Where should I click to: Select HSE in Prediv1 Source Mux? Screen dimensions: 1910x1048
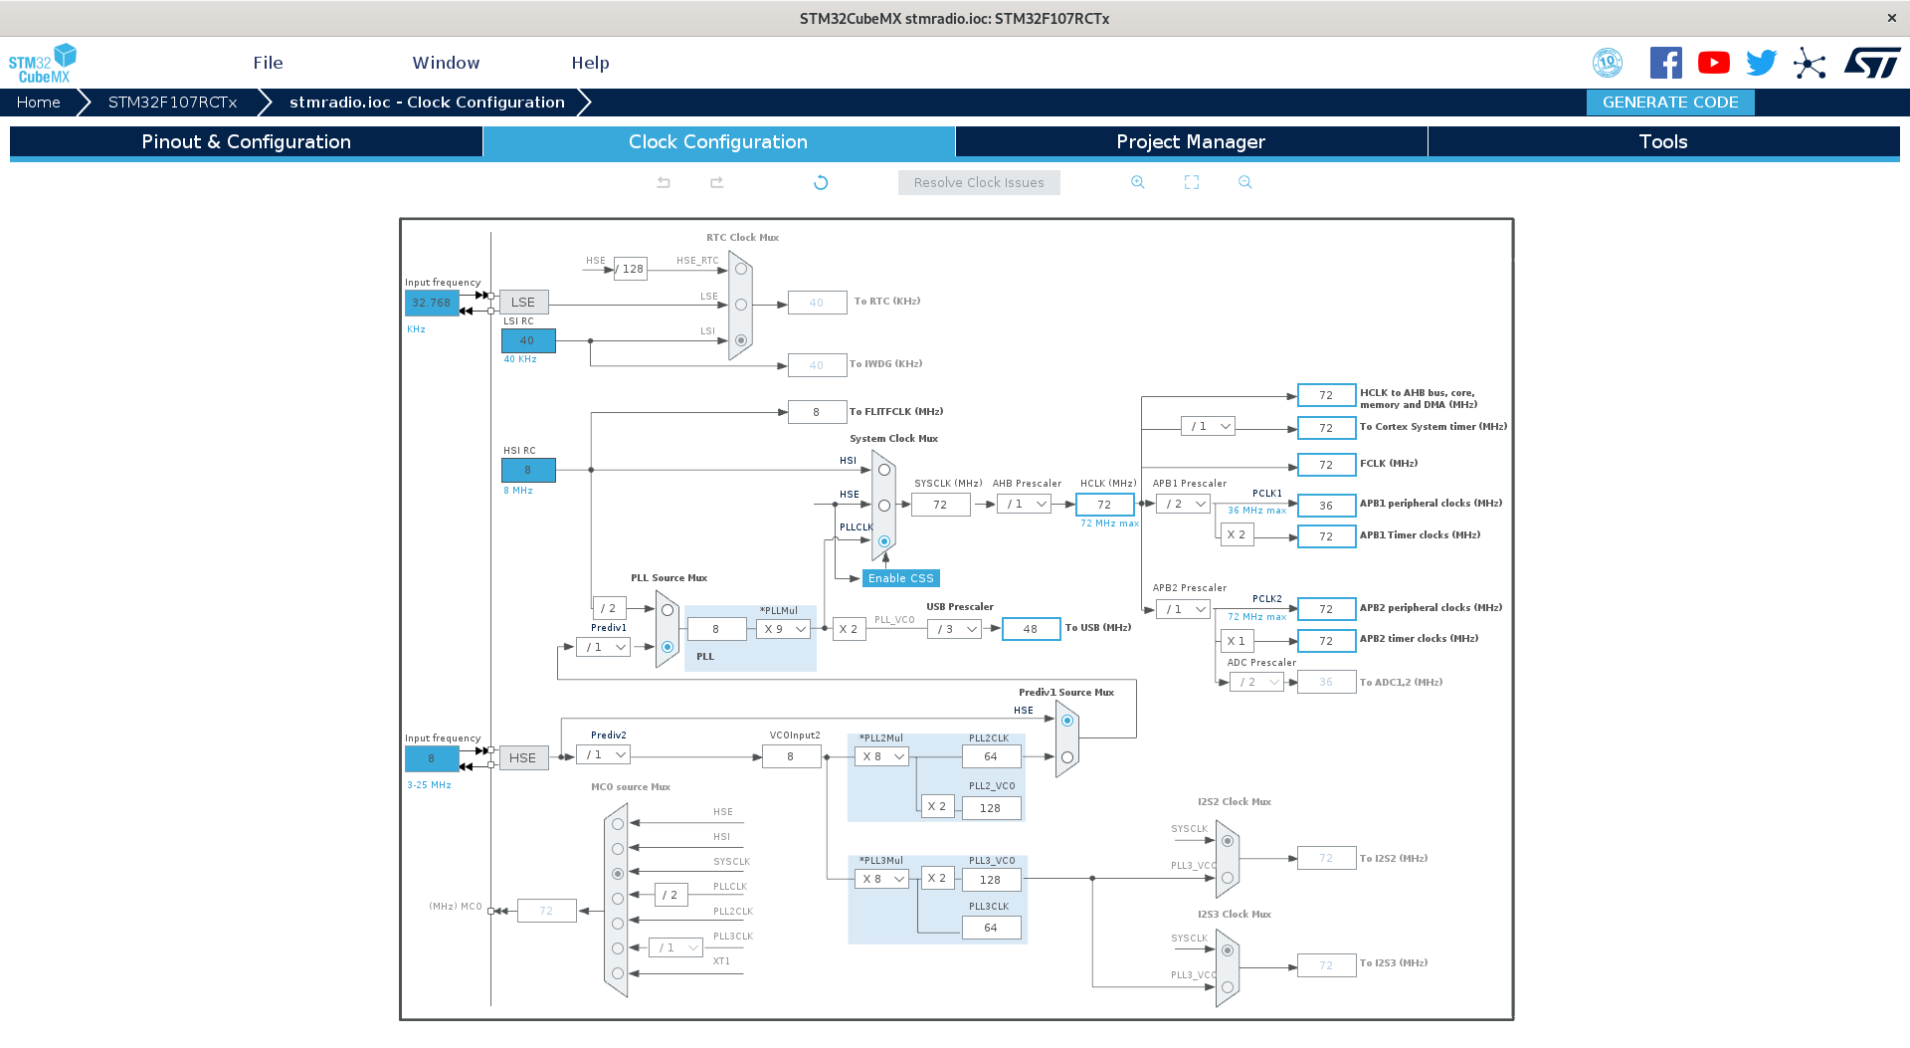1067,721
